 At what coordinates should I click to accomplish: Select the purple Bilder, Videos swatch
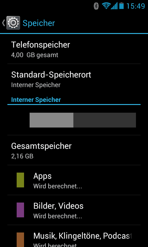(x=20, y=210)
